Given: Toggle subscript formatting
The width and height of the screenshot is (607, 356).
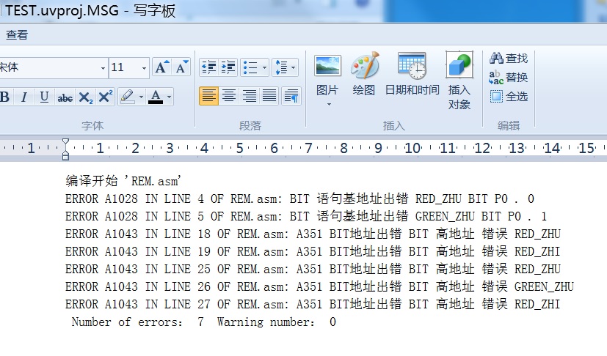Looking at the screenshot, I should click(85, 97).
